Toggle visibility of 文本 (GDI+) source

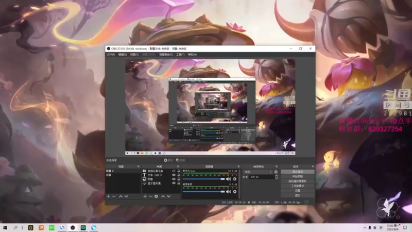click(174, 175)
